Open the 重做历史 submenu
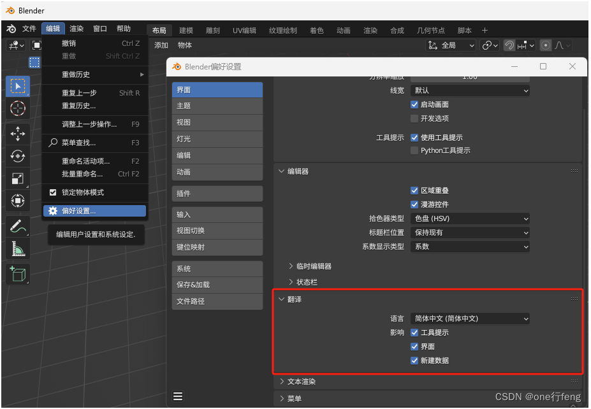The image size is (591, 409). click(94, 75)
